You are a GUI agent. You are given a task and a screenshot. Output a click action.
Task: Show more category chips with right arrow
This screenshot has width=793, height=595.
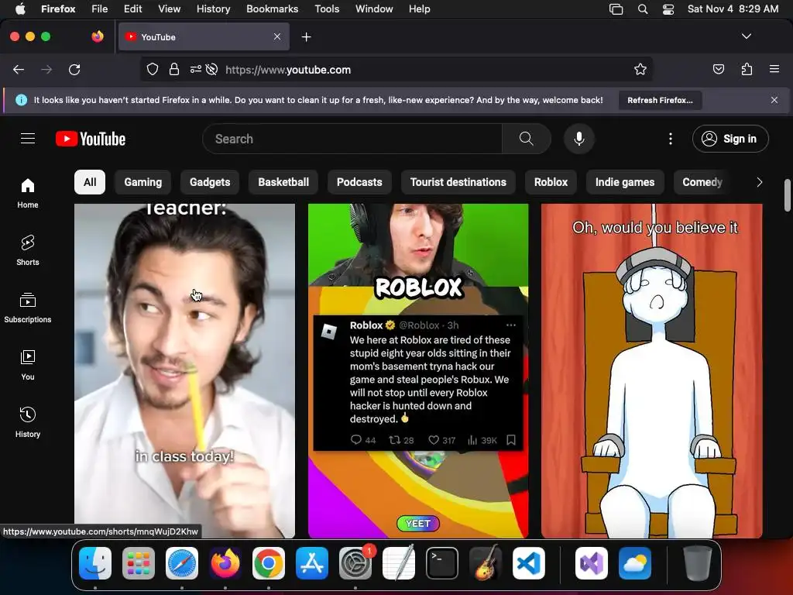pyautogui.click(x=759, y=182)
